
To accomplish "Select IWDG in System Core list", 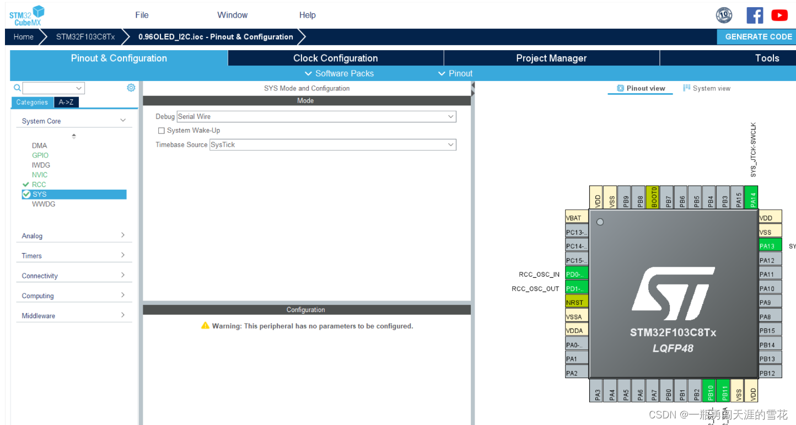I will point(41,165).
